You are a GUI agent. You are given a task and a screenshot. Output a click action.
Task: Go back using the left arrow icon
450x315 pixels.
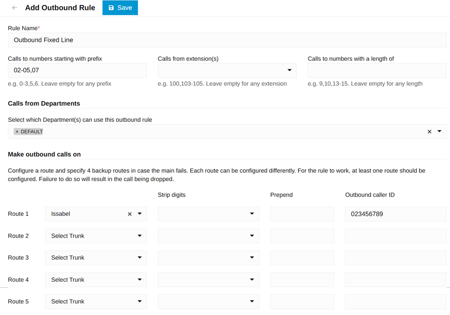[x=14, y=8]
